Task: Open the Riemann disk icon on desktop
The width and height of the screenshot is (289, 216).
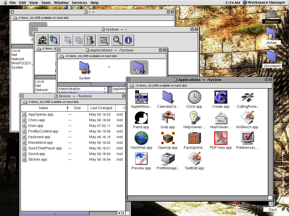Action: (271, 15)
